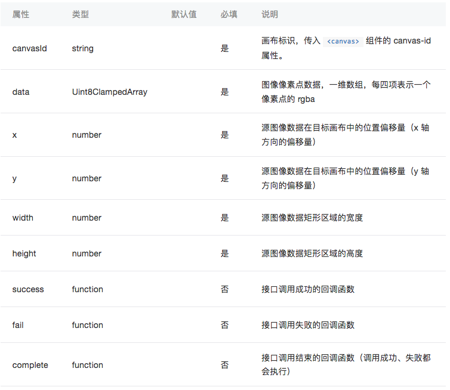Click the fail property name
The image size is (450, 390).
[18, 325]
